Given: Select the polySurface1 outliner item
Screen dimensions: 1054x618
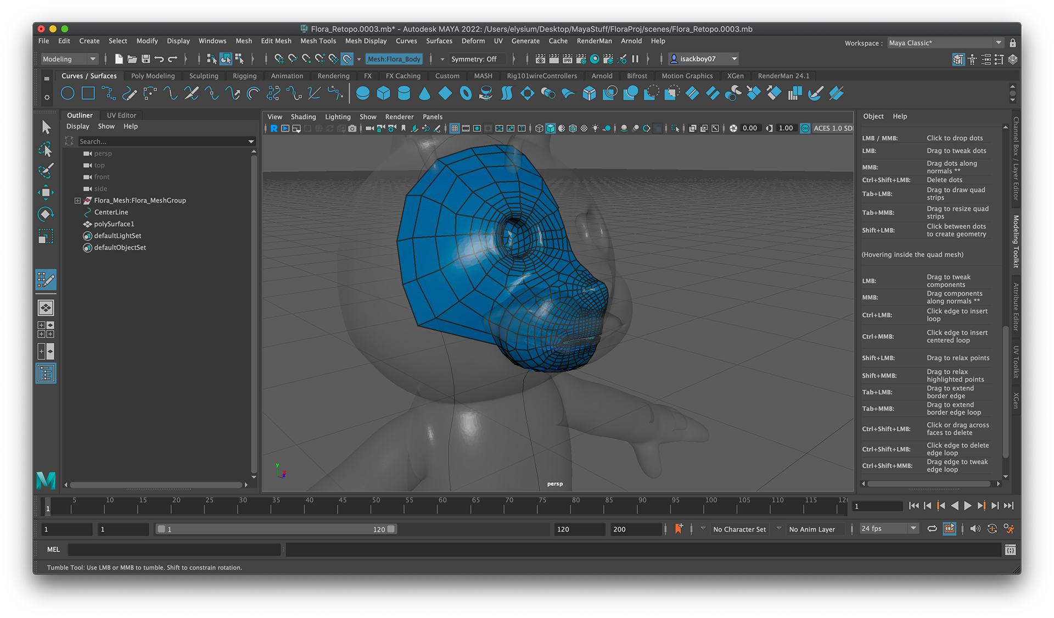Looking at the screenshot, I should (114, 224).
